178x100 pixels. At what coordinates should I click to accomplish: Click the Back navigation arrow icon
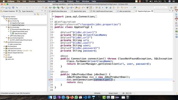point(125,7)
